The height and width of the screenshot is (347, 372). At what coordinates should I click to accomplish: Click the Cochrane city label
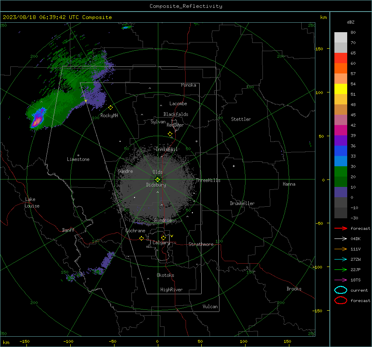pos(135,231)
